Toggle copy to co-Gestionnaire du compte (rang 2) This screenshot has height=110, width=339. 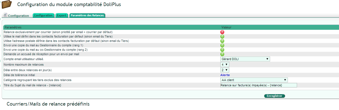(222, 50)
